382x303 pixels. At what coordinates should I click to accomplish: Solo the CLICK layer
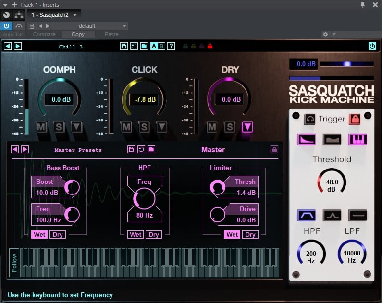(x=144, y=127)
